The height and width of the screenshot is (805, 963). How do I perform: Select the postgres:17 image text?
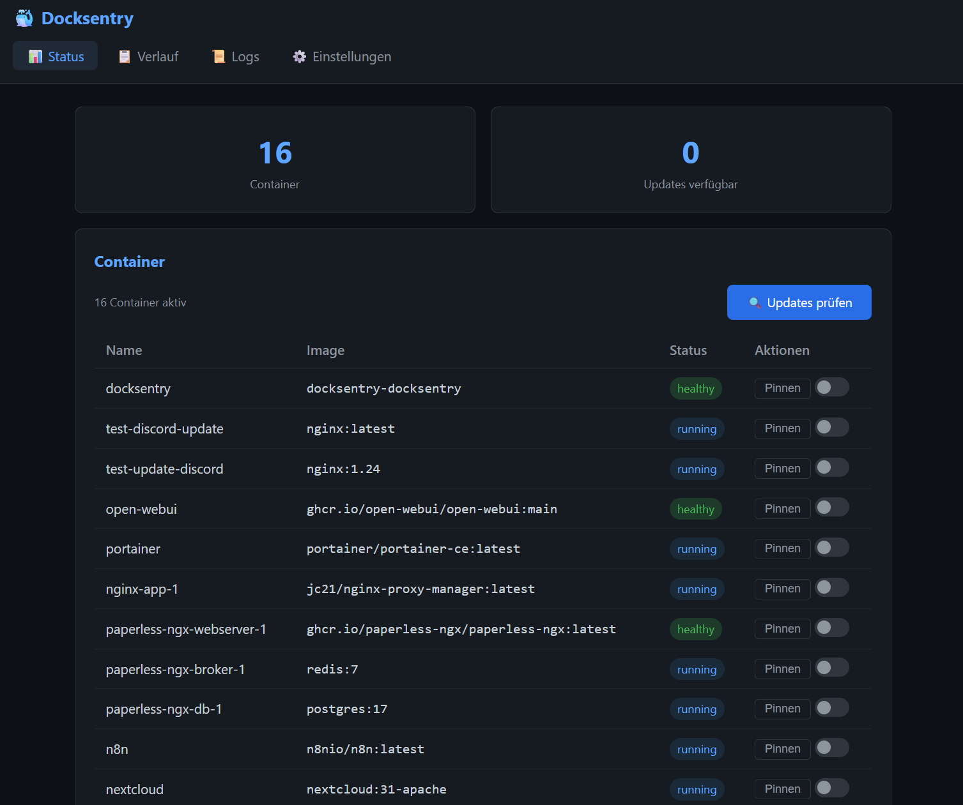(347, 709)
